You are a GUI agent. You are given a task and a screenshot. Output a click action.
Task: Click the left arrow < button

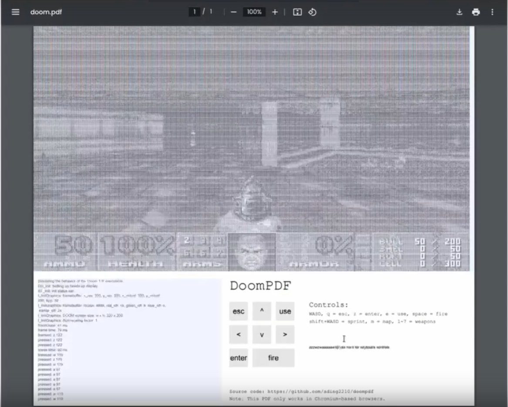point(239,334)
